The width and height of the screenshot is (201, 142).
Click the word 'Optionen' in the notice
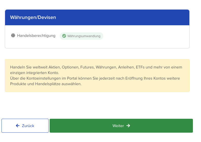pos(71,67)
